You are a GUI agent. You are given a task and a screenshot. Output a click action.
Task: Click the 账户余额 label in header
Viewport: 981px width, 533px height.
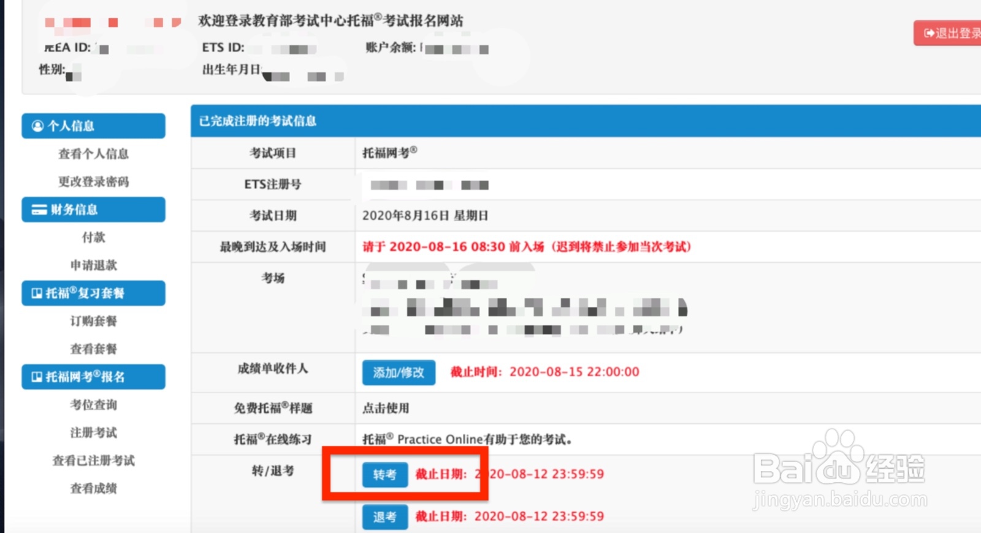pyautogui.click(x=391, y=47)
